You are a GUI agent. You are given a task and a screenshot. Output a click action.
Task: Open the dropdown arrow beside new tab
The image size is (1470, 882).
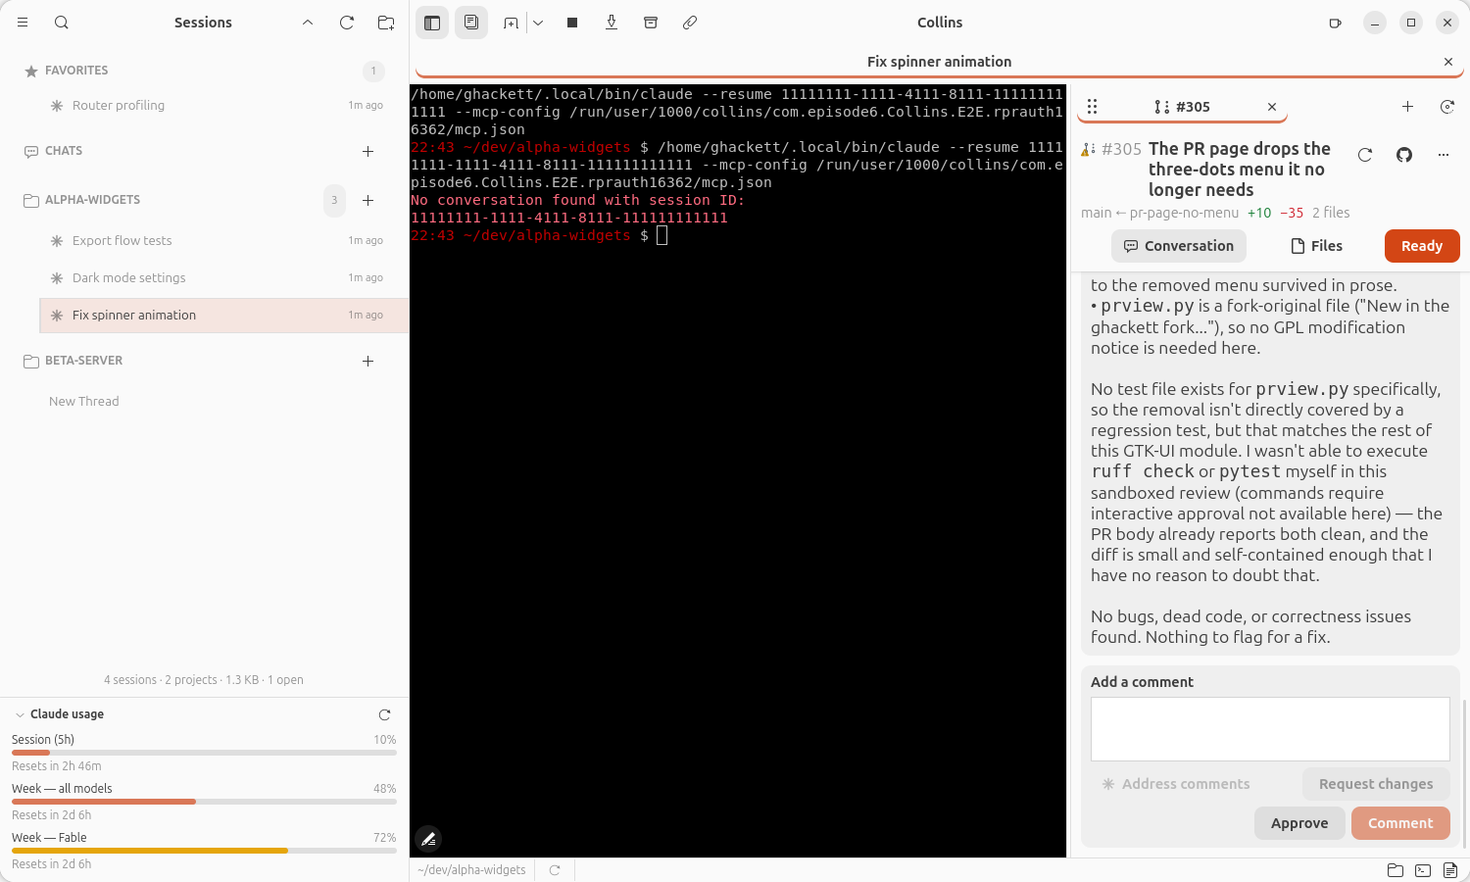click(x=538, y=23)
